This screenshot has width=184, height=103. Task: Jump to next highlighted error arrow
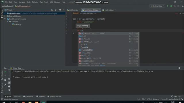click(x=183, y=13)
